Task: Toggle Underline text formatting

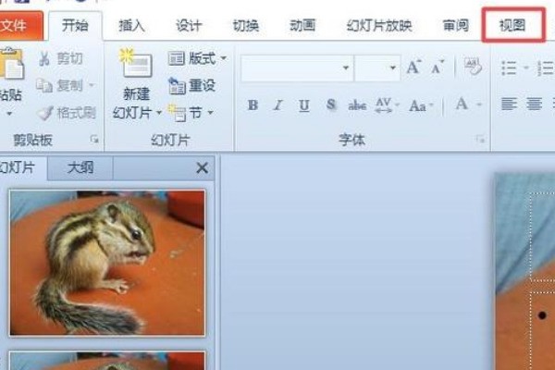Action: click(x=304, y=105)
